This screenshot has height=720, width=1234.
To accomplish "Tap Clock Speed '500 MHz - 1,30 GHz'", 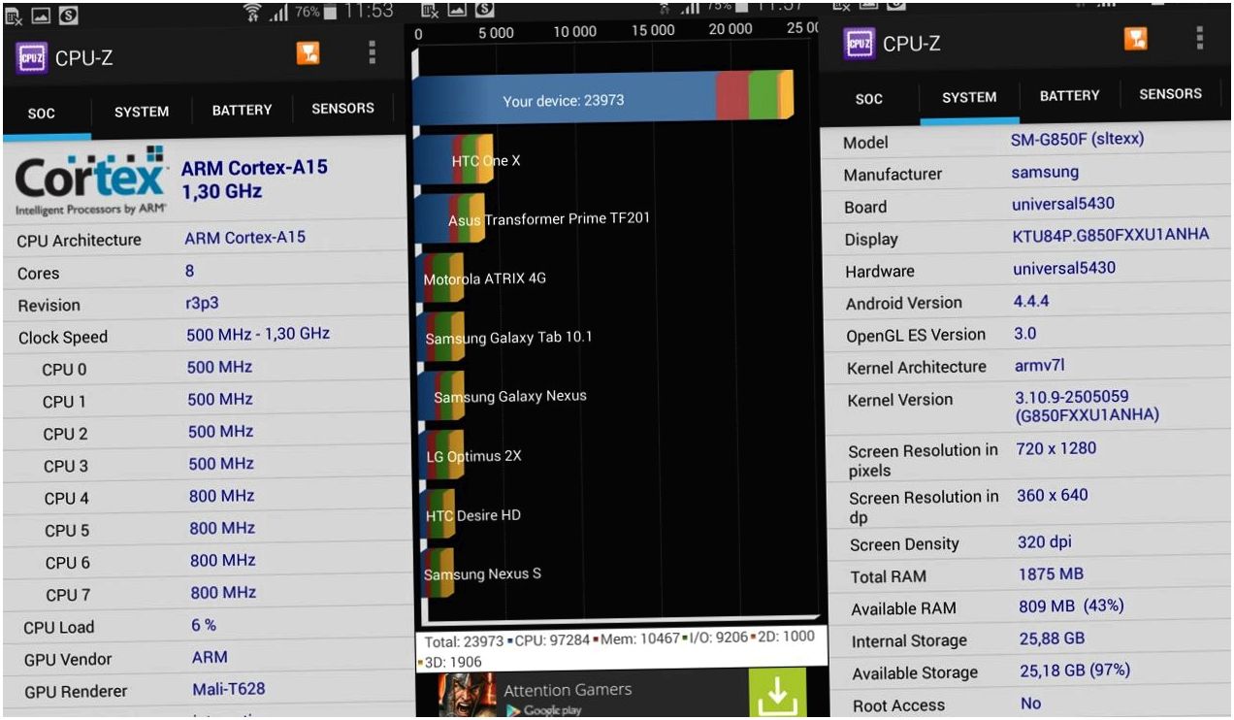I will click(x=258, y=334).
